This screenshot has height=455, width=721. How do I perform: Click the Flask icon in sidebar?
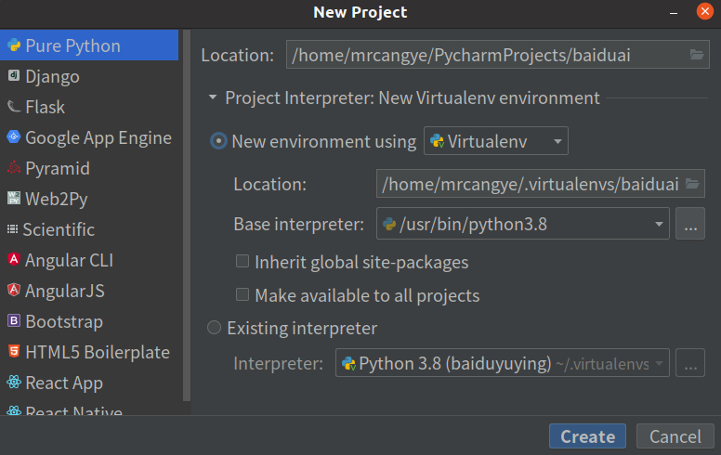point(14,107)
